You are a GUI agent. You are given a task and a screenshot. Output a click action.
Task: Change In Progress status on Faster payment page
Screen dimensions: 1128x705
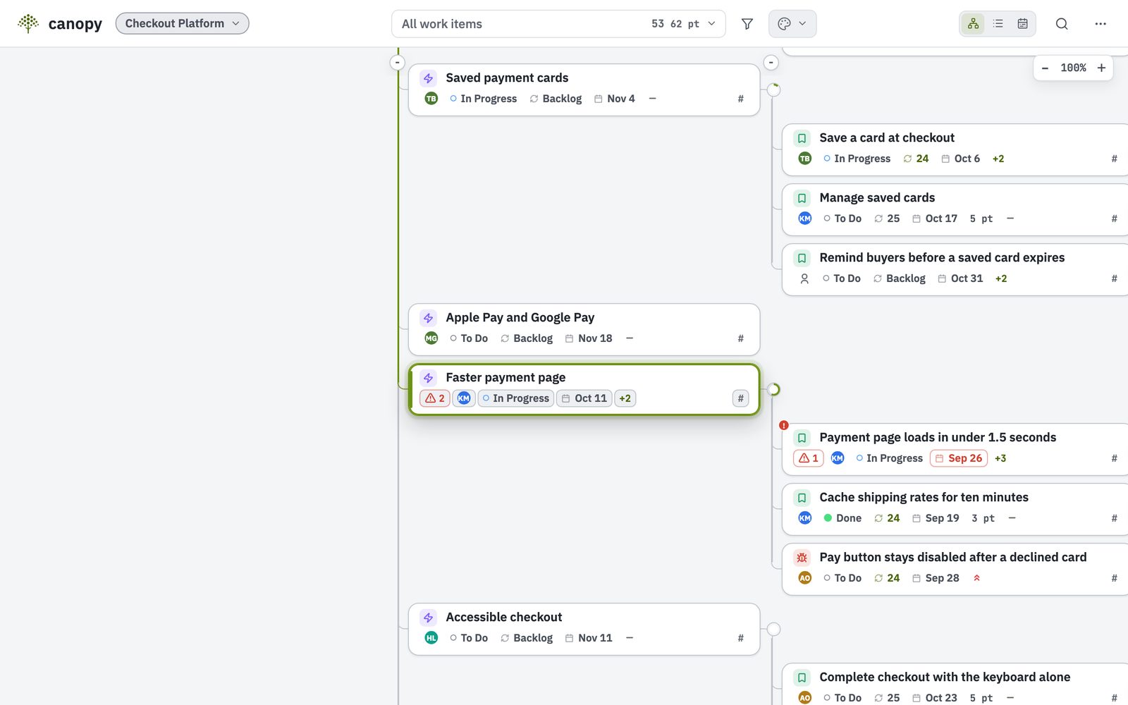point(516,398)
